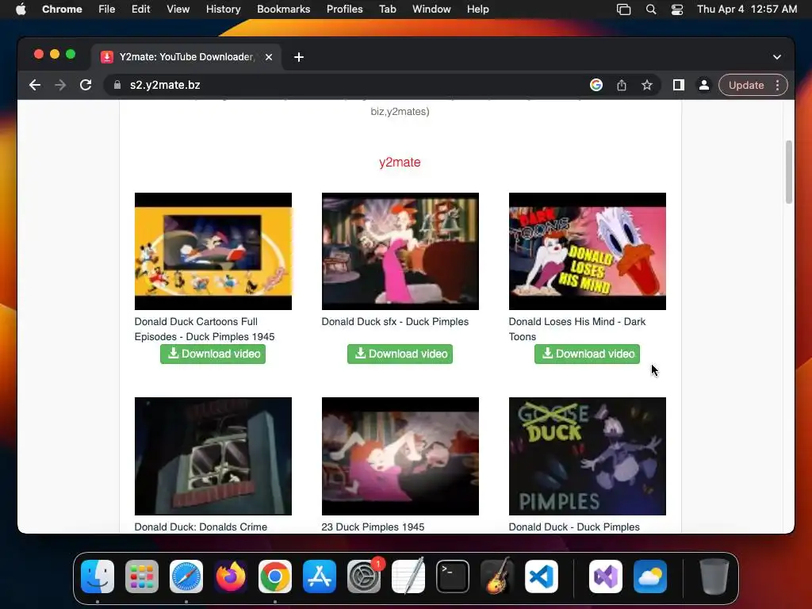Open the Tab menu
812x609 pixels.
387,10
